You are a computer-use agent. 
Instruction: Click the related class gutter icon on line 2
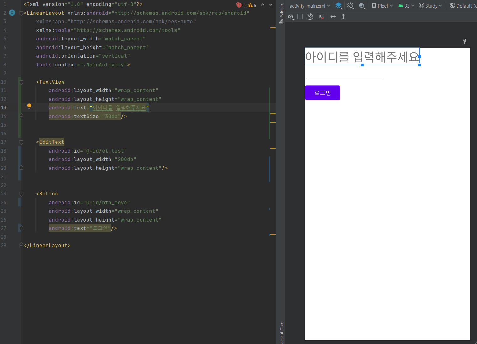(12, 13)
